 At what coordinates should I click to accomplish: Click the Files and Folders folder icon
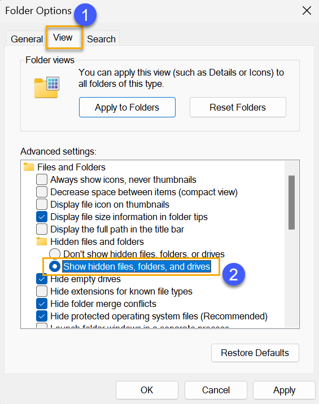(29, 167)
